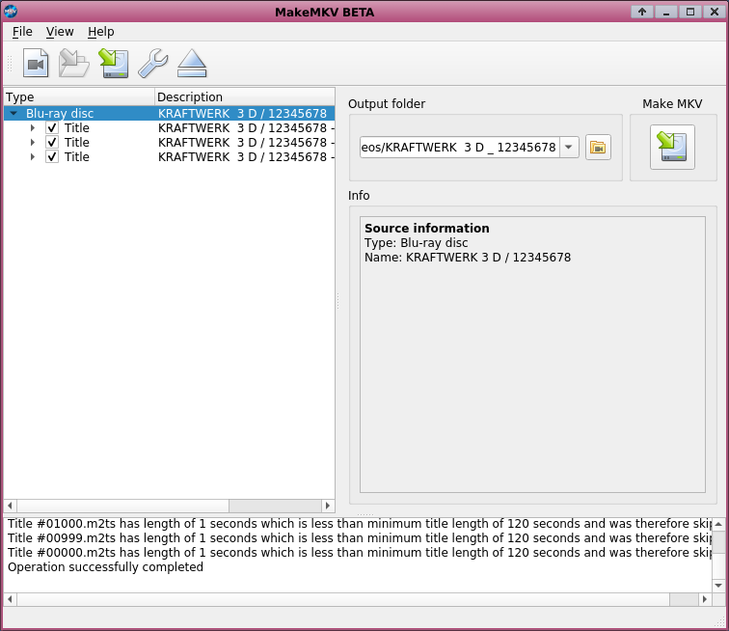Click the Open files video camera icon
This screenshot has width=729, height=631.
pyautogui.click(x=36, y=64)
